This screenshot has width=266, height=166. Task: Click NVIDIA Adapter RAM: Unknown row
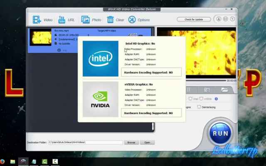[140, 95]
